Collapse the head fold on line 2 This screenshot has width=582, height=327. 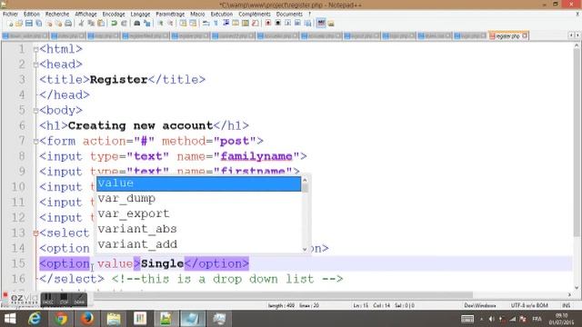(35, 64)
